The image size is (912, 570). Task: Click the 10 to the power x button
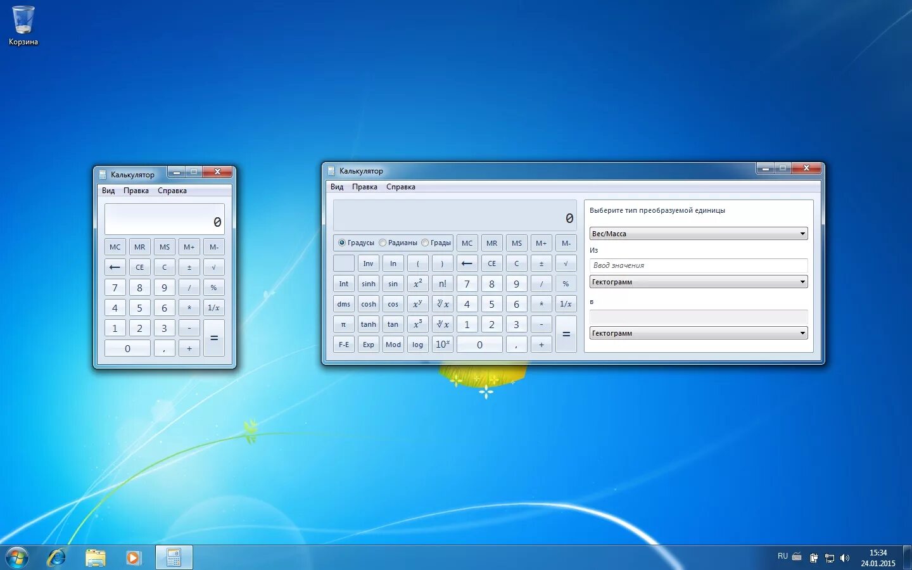point(442,345)
